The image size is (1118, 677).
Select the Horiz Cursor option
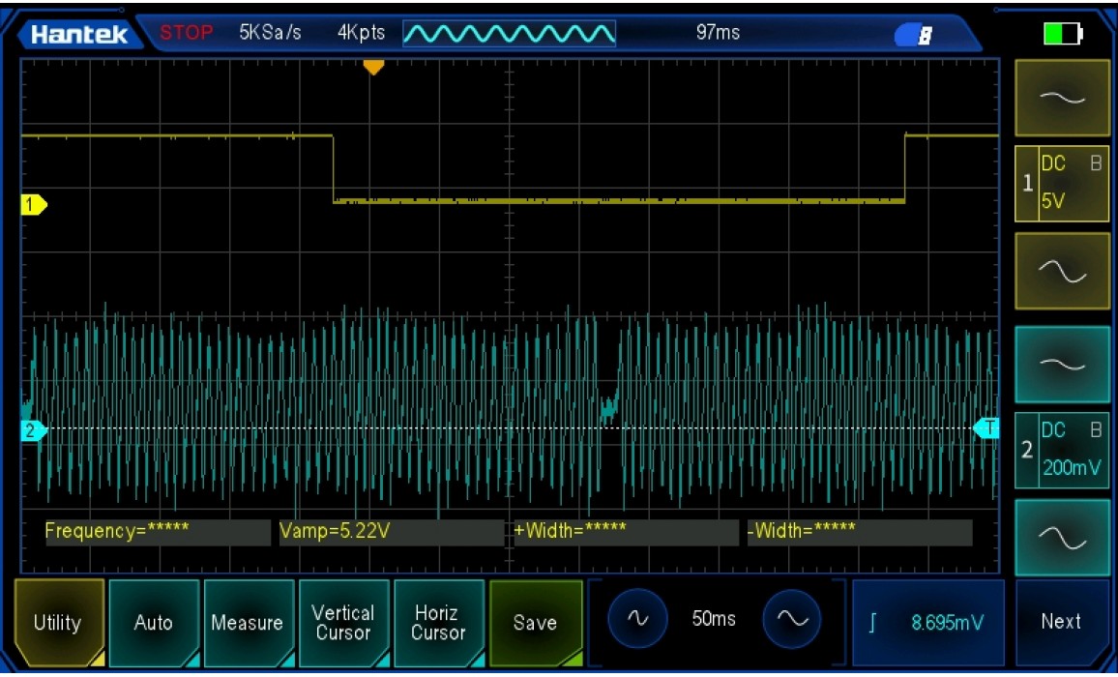pyautogui.click(x=438, y=623)
